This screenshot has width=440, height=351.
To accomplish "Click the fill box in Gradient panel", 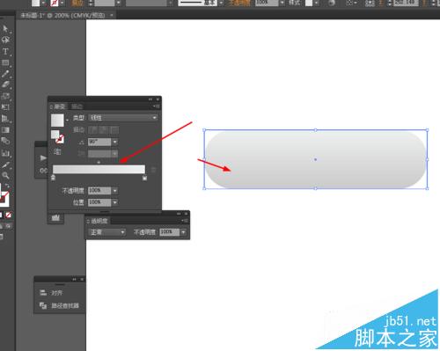I will click(x=55, y=135).
